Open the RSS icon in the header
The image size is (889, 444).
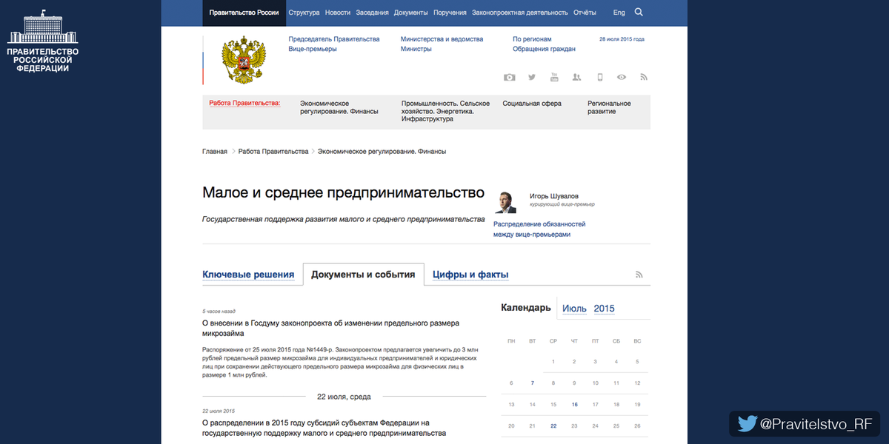pos(644,77)
